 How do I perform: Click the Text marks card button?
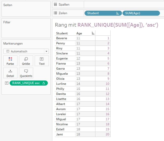pos(42,61)
